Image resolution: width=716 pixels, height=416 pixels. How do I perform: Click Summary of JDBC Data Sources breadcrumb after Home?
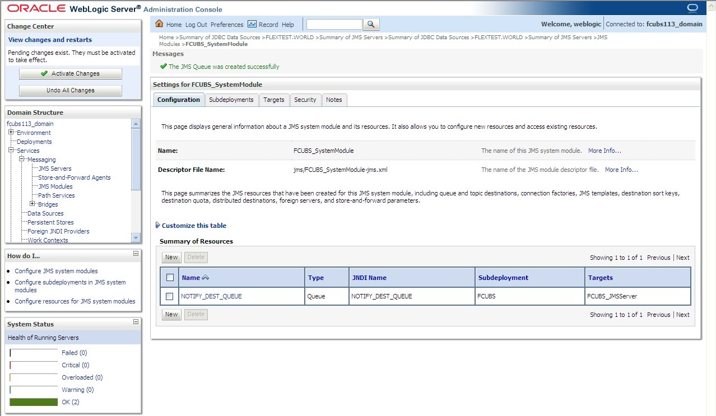pos(220,38)
